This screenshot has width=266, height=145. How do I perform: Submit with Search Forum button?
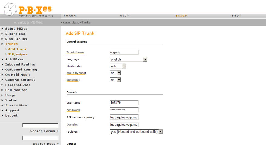[44, 131]
